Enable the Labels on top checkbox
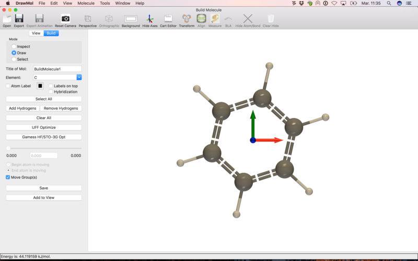 (51, 86)
